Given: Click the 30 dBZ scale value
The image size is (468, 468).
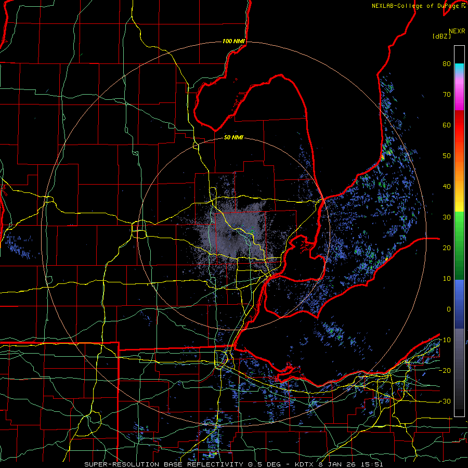Looking at the screenshot, I should click(x=447, y=217).
